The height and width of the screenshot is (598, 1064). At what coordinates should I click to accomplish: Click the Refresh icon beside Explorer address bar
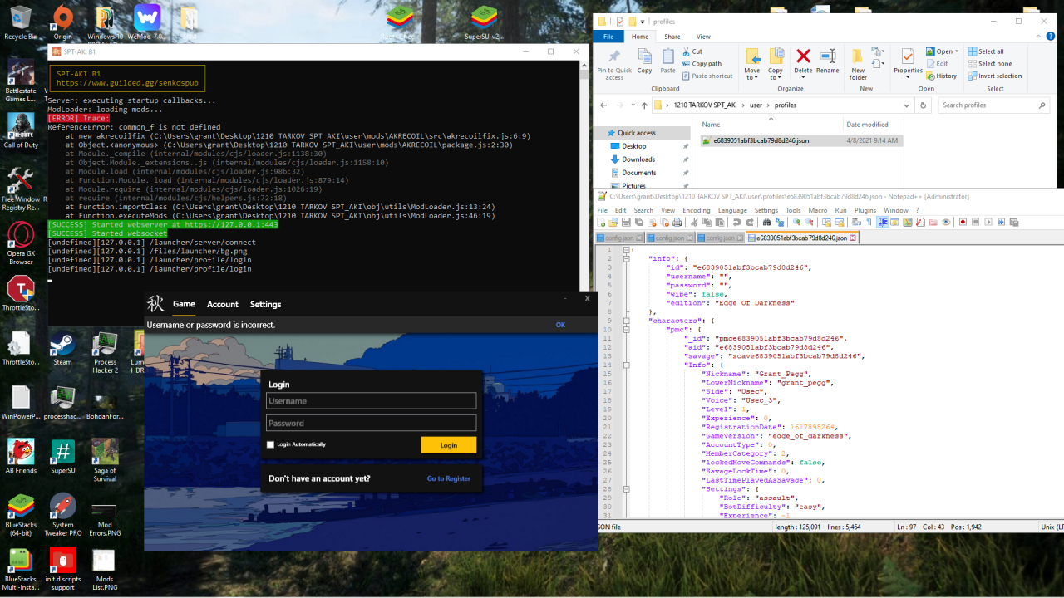point(924,105)
